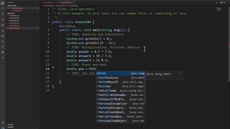
Task: Close the java.lang.Math documentation popup
Action: (181, 72)
